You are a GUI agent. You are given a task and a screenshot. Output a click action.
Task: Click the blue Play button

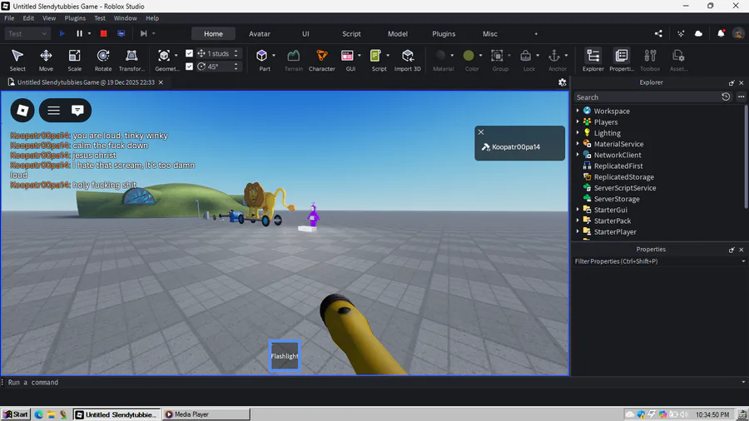(62, 33)
